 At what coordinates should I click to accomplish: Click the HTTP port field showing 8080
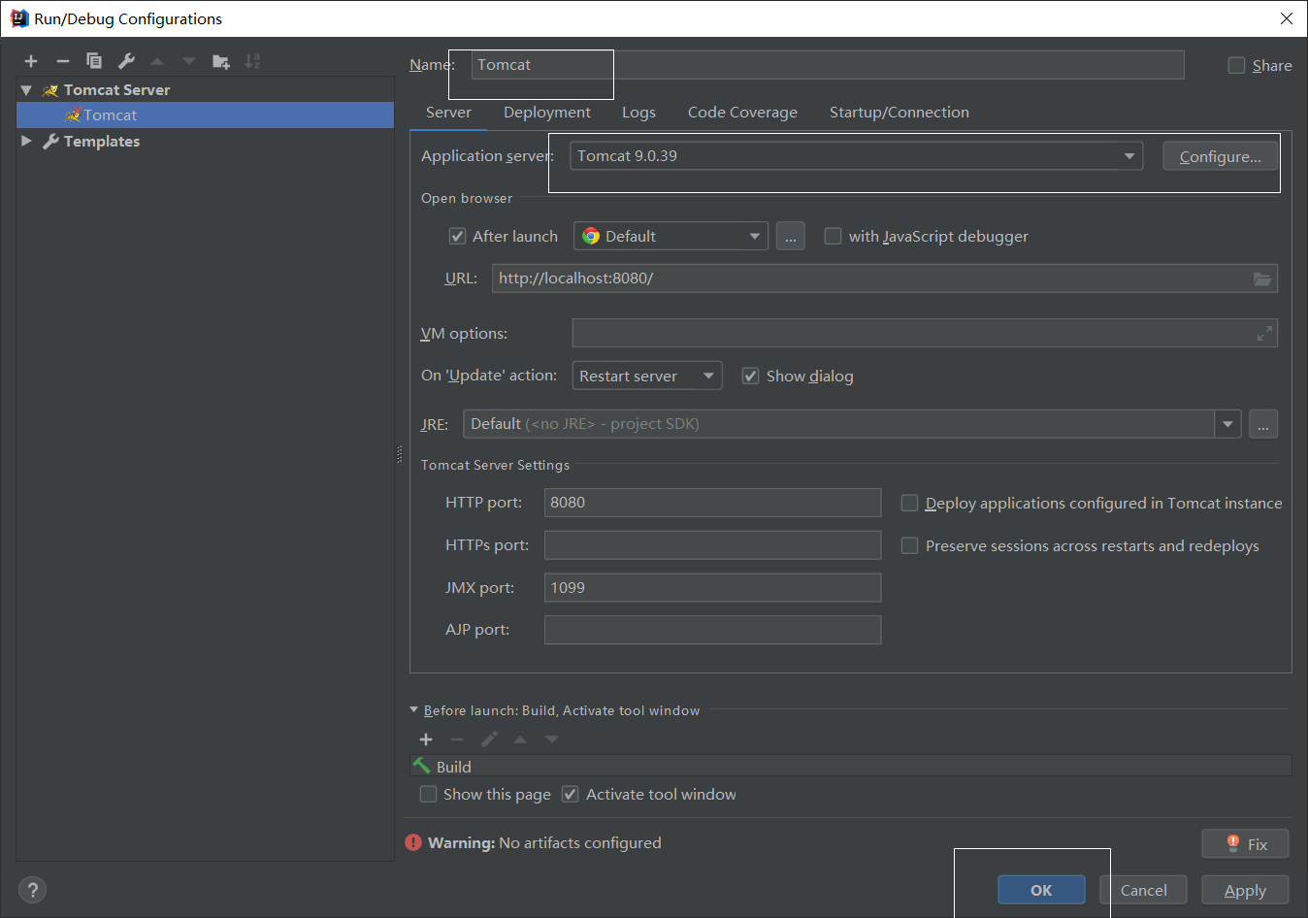pos(712,503)
